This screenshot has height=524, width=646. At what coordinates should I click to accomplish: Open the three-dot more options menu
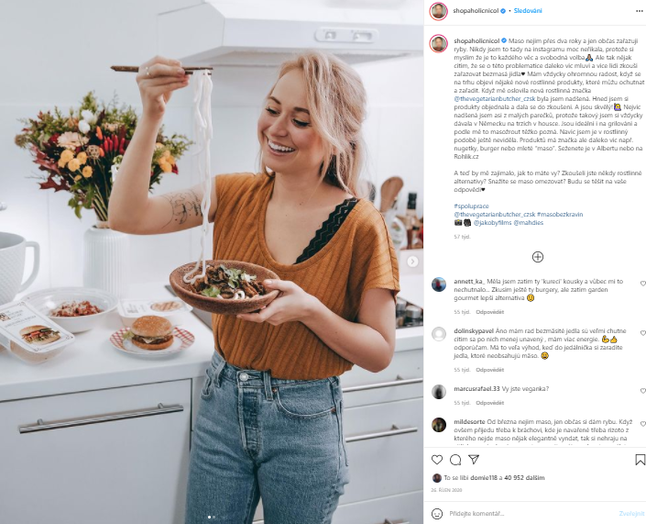639,11
